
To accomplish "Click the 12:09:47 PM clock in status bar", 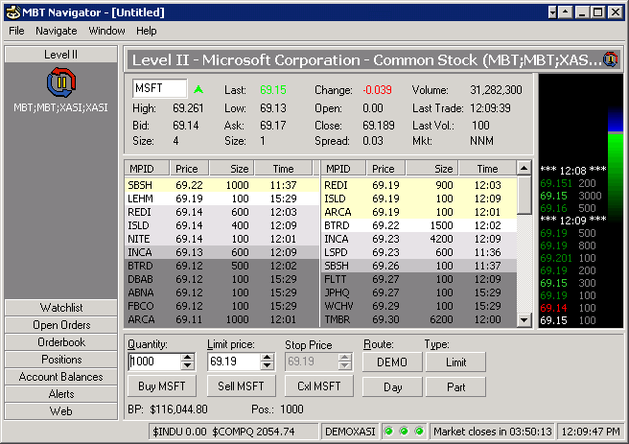I will pyautogui.click(x=591, y=432).
